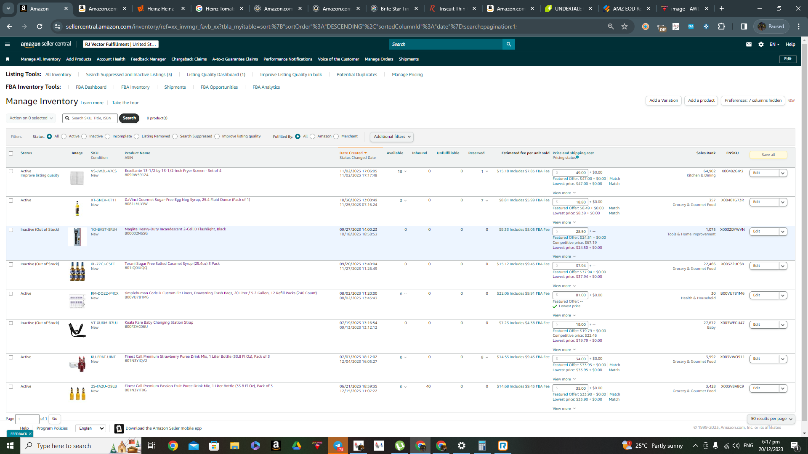Click the pricing status info icon
808x454 pixels.
(x=577, y=157)
